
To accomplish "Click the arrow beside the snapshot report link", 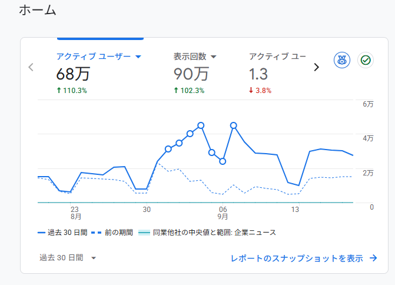I will (373, 258).
